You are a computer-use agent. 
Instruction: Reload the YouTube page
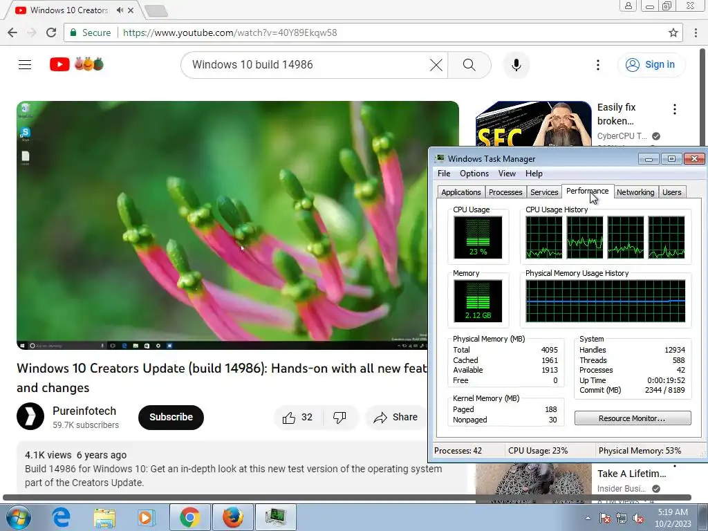point(51,32)
